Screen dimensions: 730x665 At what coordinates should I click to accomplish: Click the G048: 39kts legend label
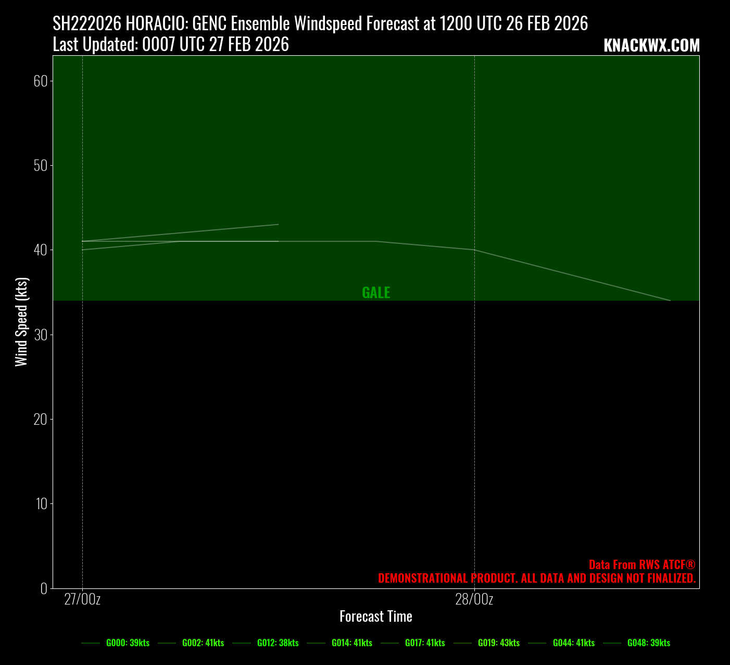coord(648,643)
